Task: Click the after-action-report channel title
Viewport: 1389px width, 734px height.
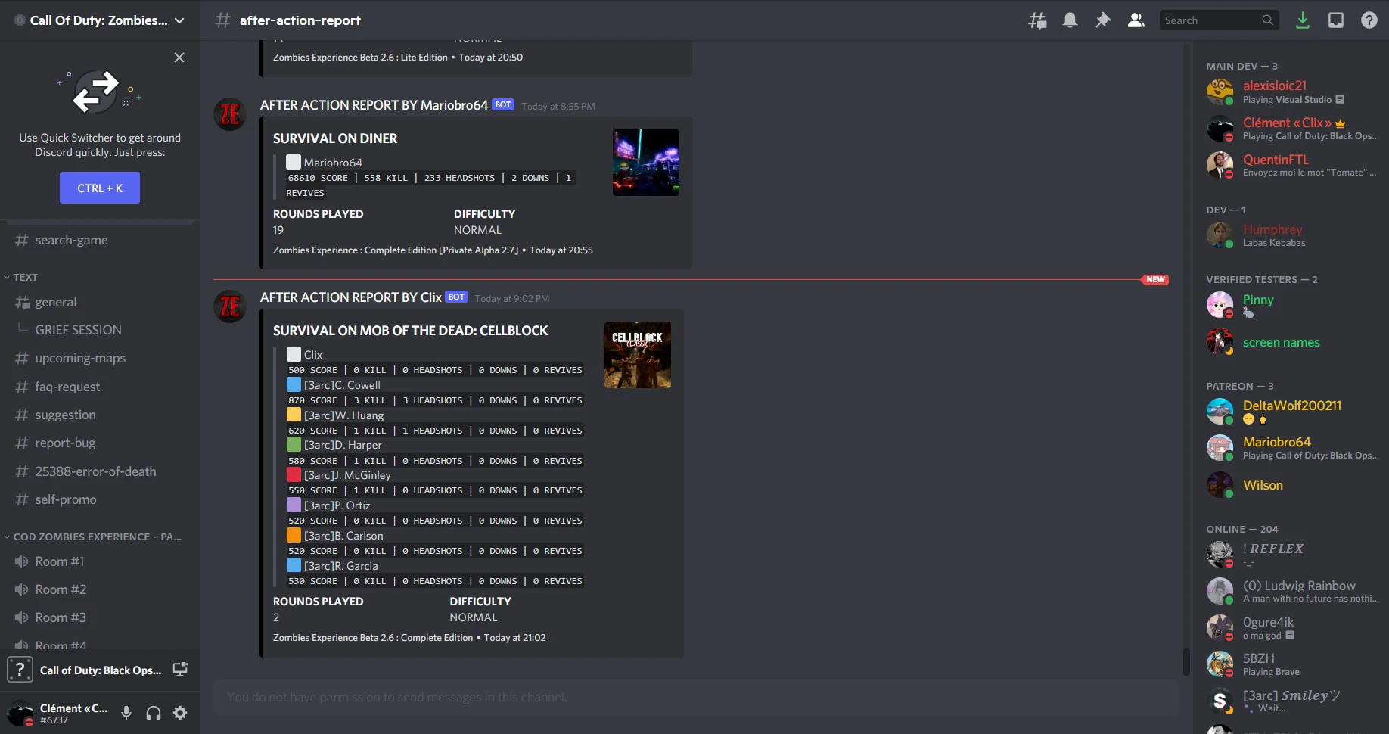Action: click(x=300, y=20)
